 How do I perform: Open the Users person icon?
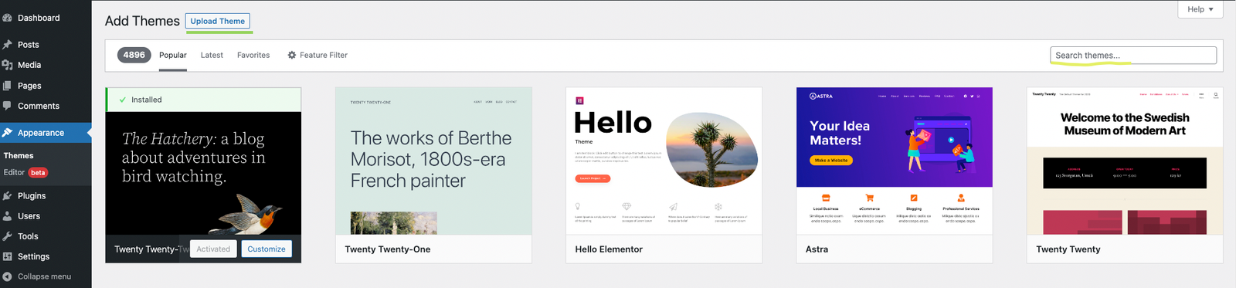click(8, 216)
